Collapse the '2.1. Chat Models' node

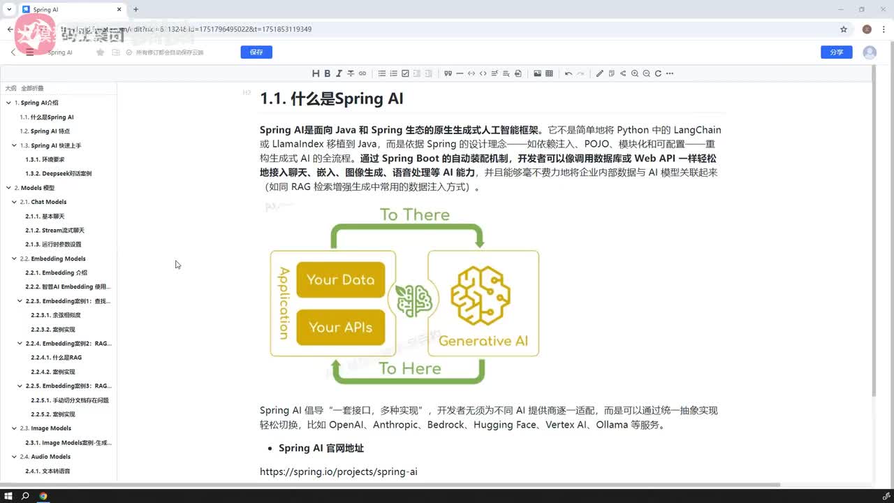coord(14,202)
